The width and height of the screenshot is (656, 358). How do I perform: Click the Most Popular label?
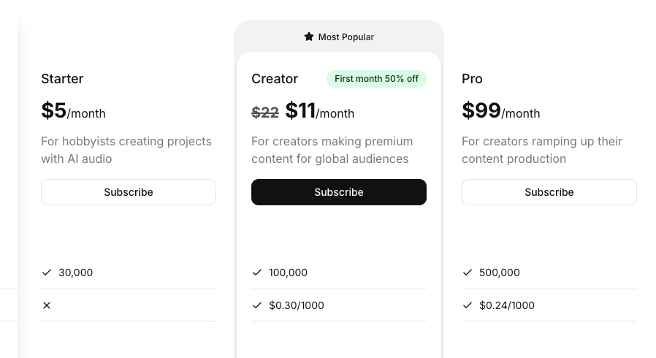coord(346,37)
